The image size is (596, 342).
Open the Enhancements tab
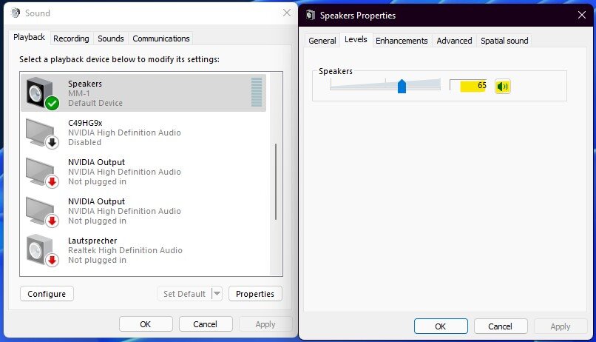[x=402, y=41]
